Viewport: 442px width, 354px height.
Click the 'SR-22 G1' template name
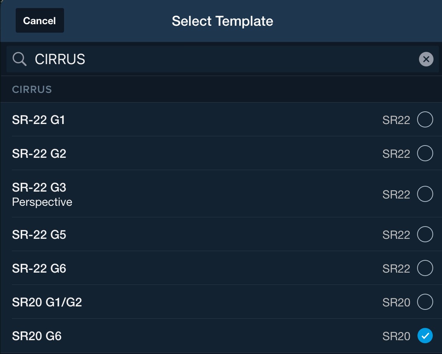[x=39, y=120]
